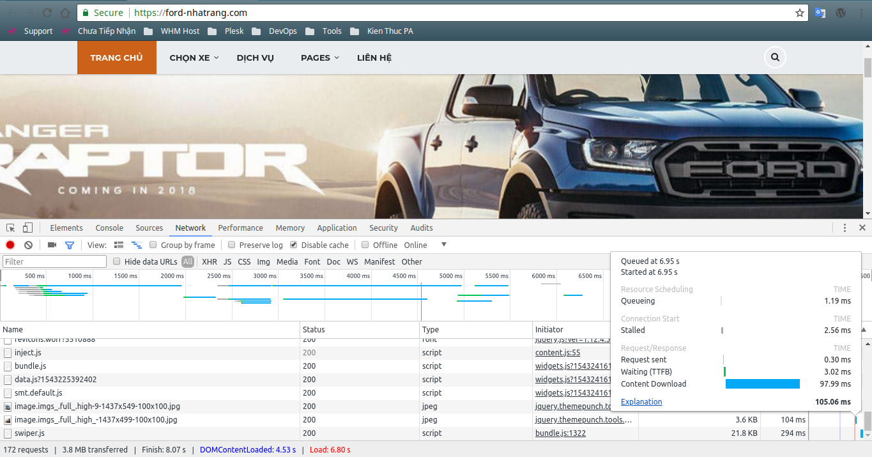Open the Security tab
872x457 pixels.
coord(383,228)
